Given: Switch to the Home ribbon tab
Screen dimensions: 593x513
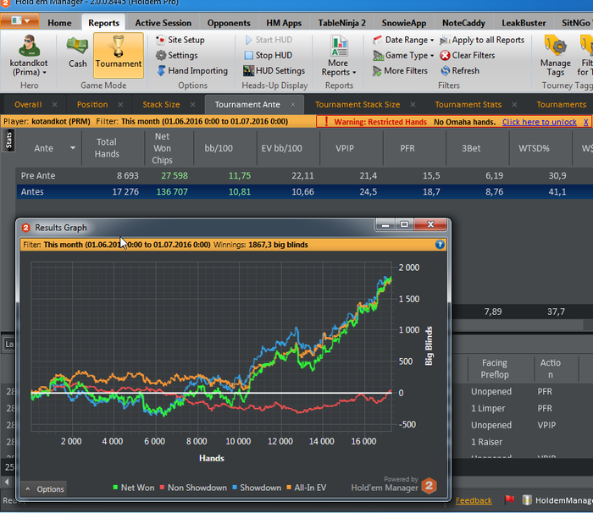Looking at the screenshot, I should 59,23.
